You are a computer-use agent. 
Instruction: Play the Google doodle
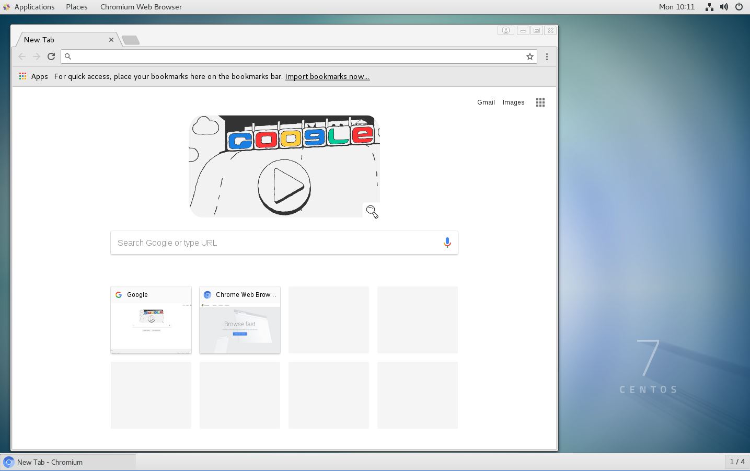click(284, 187)
